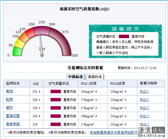Click the yellow segment of the AQI gauge

(x=20, y=43)
